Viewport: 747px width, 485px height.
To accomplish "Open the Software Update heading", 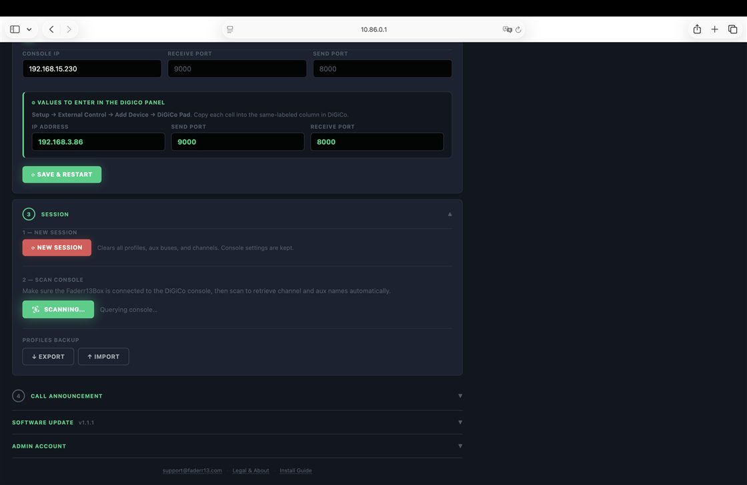I will click(x=43, y=422).
